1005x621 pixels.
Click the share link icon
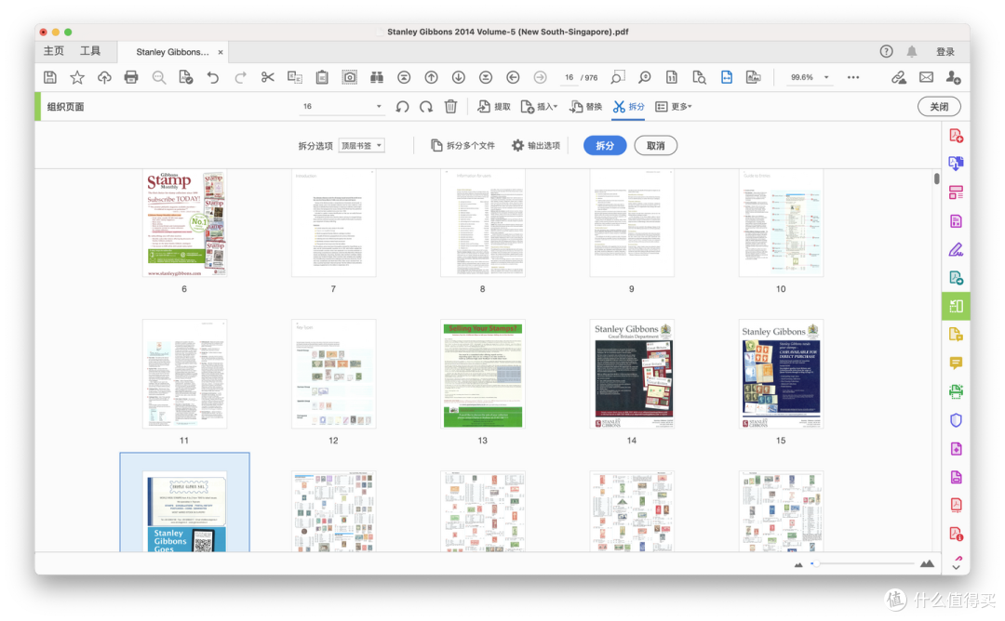[x=899, y=77]
